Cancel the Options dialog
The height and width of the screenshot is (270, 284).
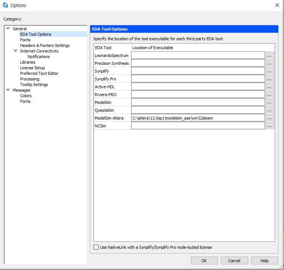point(234,261)
